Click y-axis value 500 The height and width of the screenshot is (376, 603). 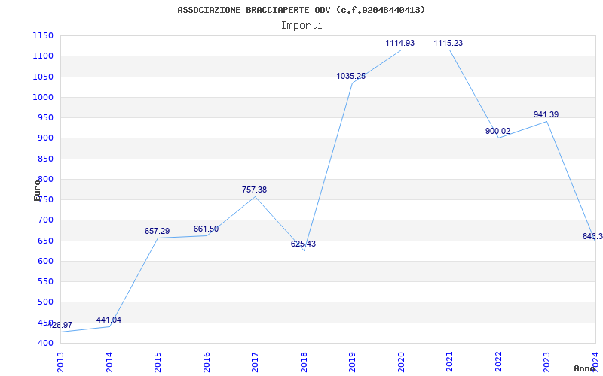(x=45, y=302)
